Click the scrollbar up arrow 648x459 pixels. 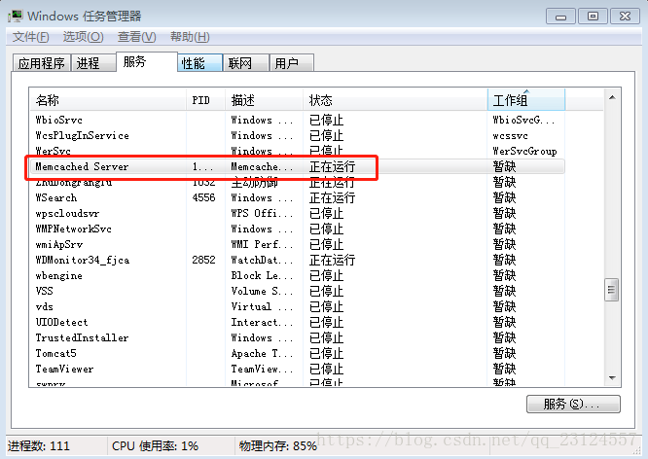click(x=612, y=97)
